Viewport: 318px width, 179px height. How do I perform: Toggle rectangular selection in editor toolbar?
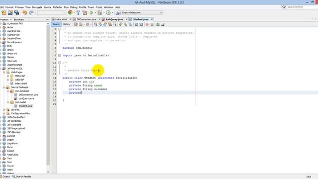(x=115, y=24)
